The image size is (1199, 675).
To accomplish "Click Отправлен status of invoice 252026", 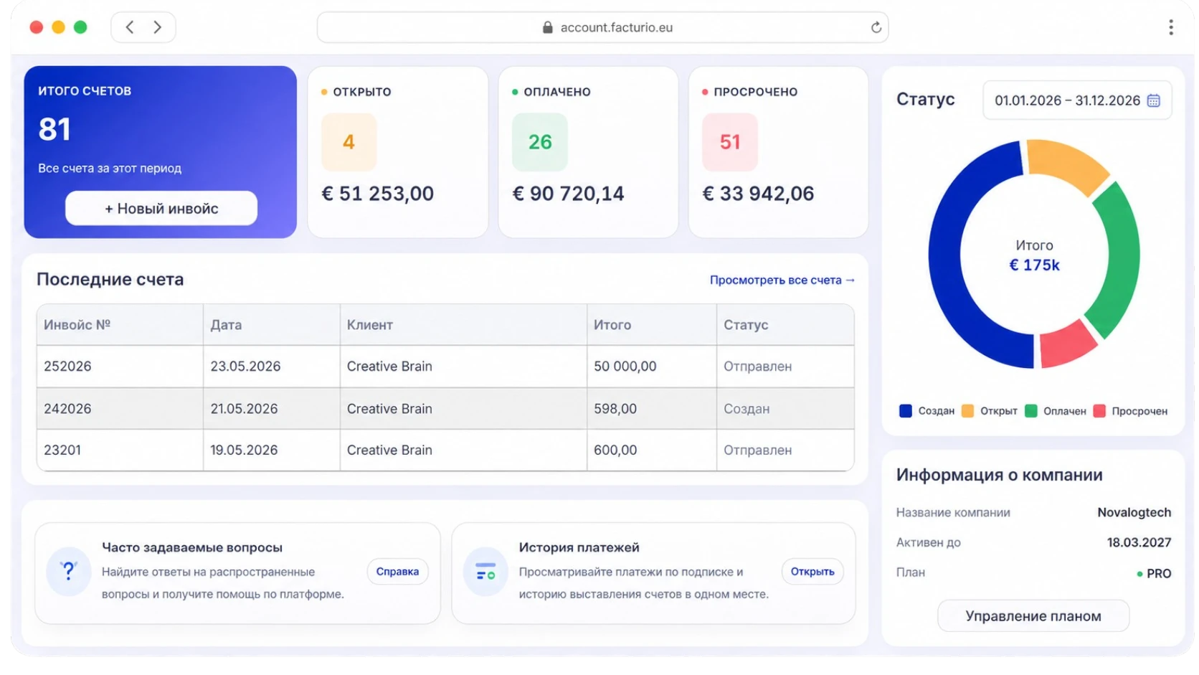I will click(757, 366).
